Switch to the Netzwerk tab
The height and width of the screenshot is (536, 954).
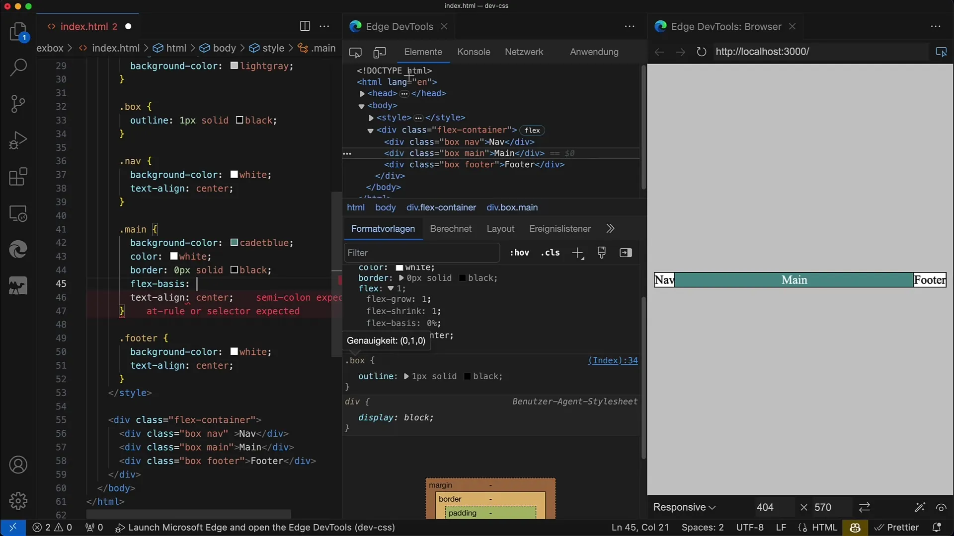(x=524, y=52)
